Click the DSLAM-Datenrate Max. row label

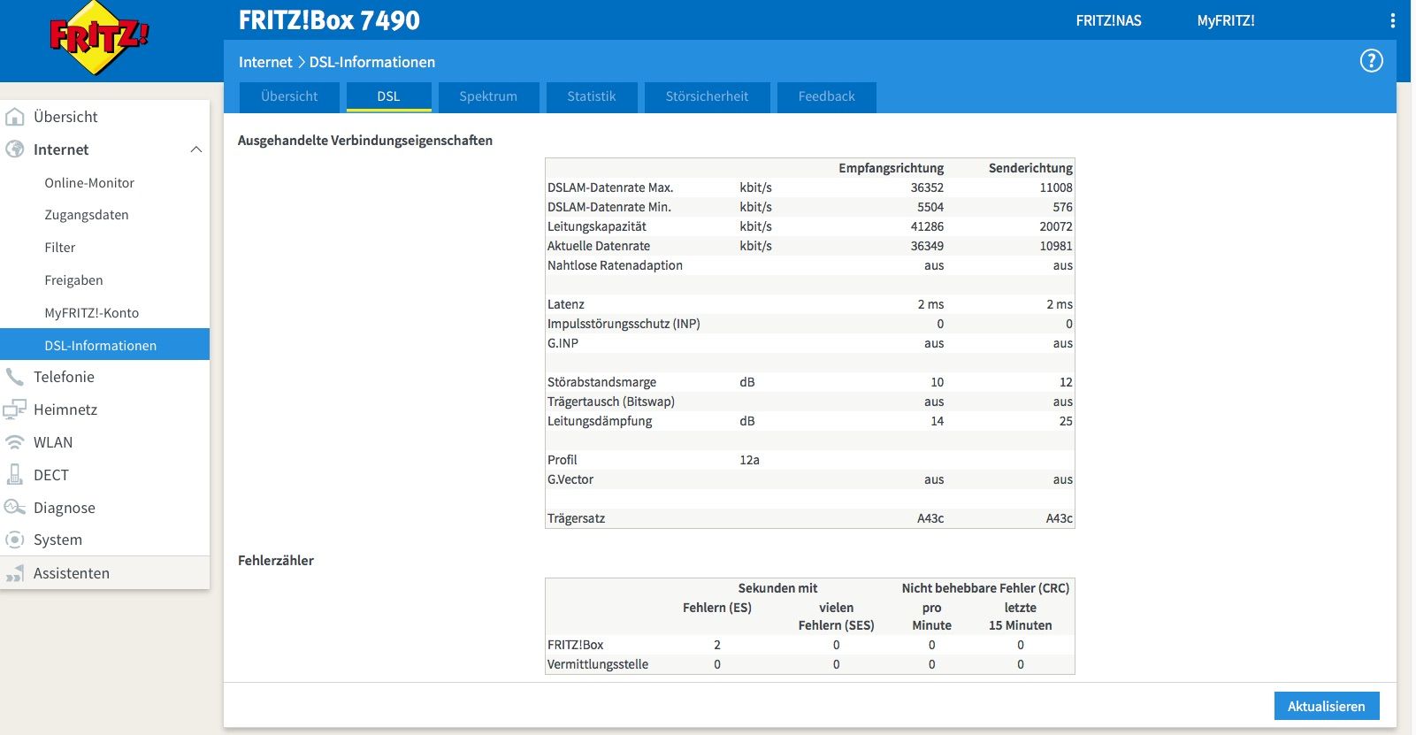pos(610,188)
